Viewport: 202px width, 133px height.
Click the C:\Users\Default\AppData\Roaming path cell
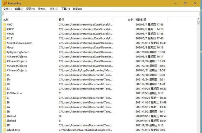(86, 70)
